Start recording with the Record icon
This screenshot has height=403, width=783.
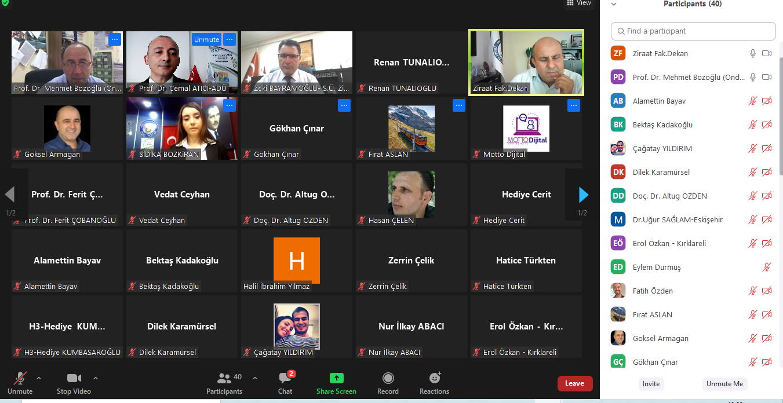point(388,379)
